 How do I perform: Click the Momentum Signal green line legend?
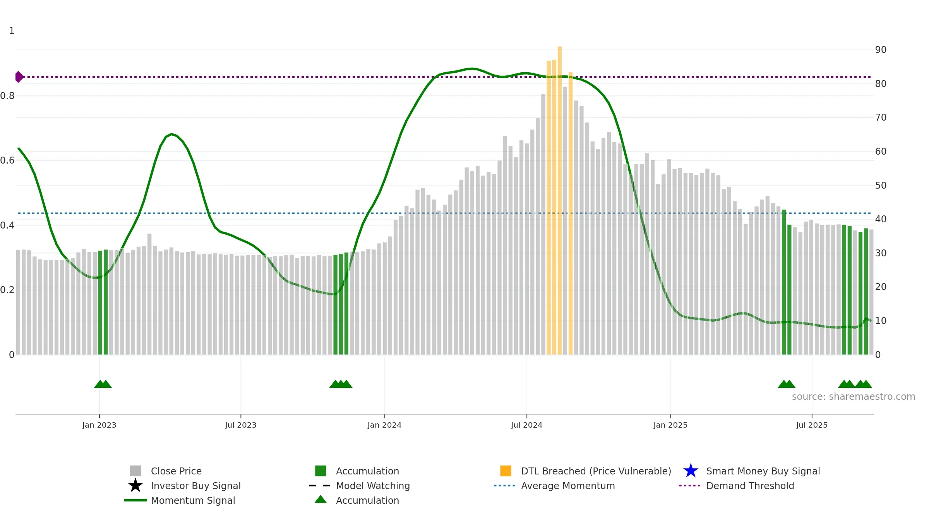click(135, 500)
